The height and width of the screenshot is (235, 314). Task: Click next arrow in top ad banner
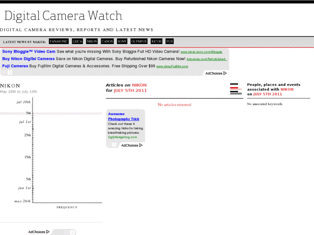click(x=10, y=72)
